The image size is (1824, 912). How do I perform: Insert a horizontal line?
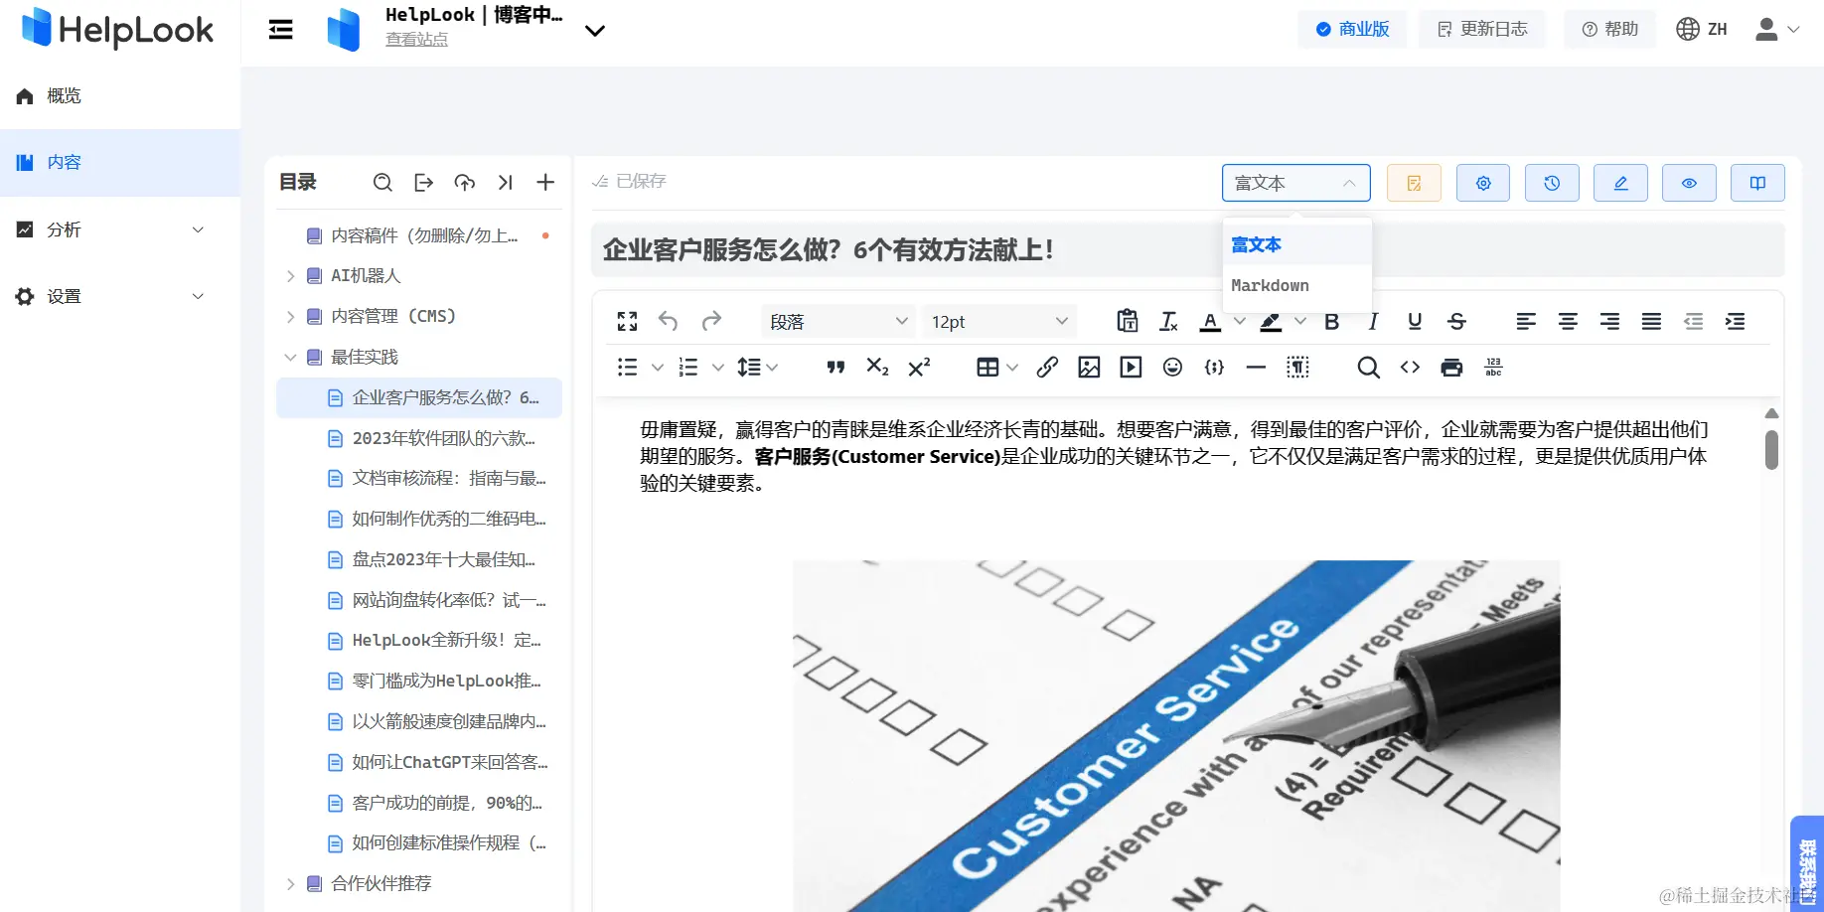(1256, 368)
